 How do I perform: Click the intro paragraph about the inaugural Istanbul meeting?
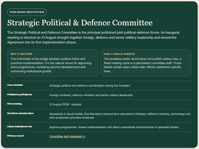tap(93, 38)
